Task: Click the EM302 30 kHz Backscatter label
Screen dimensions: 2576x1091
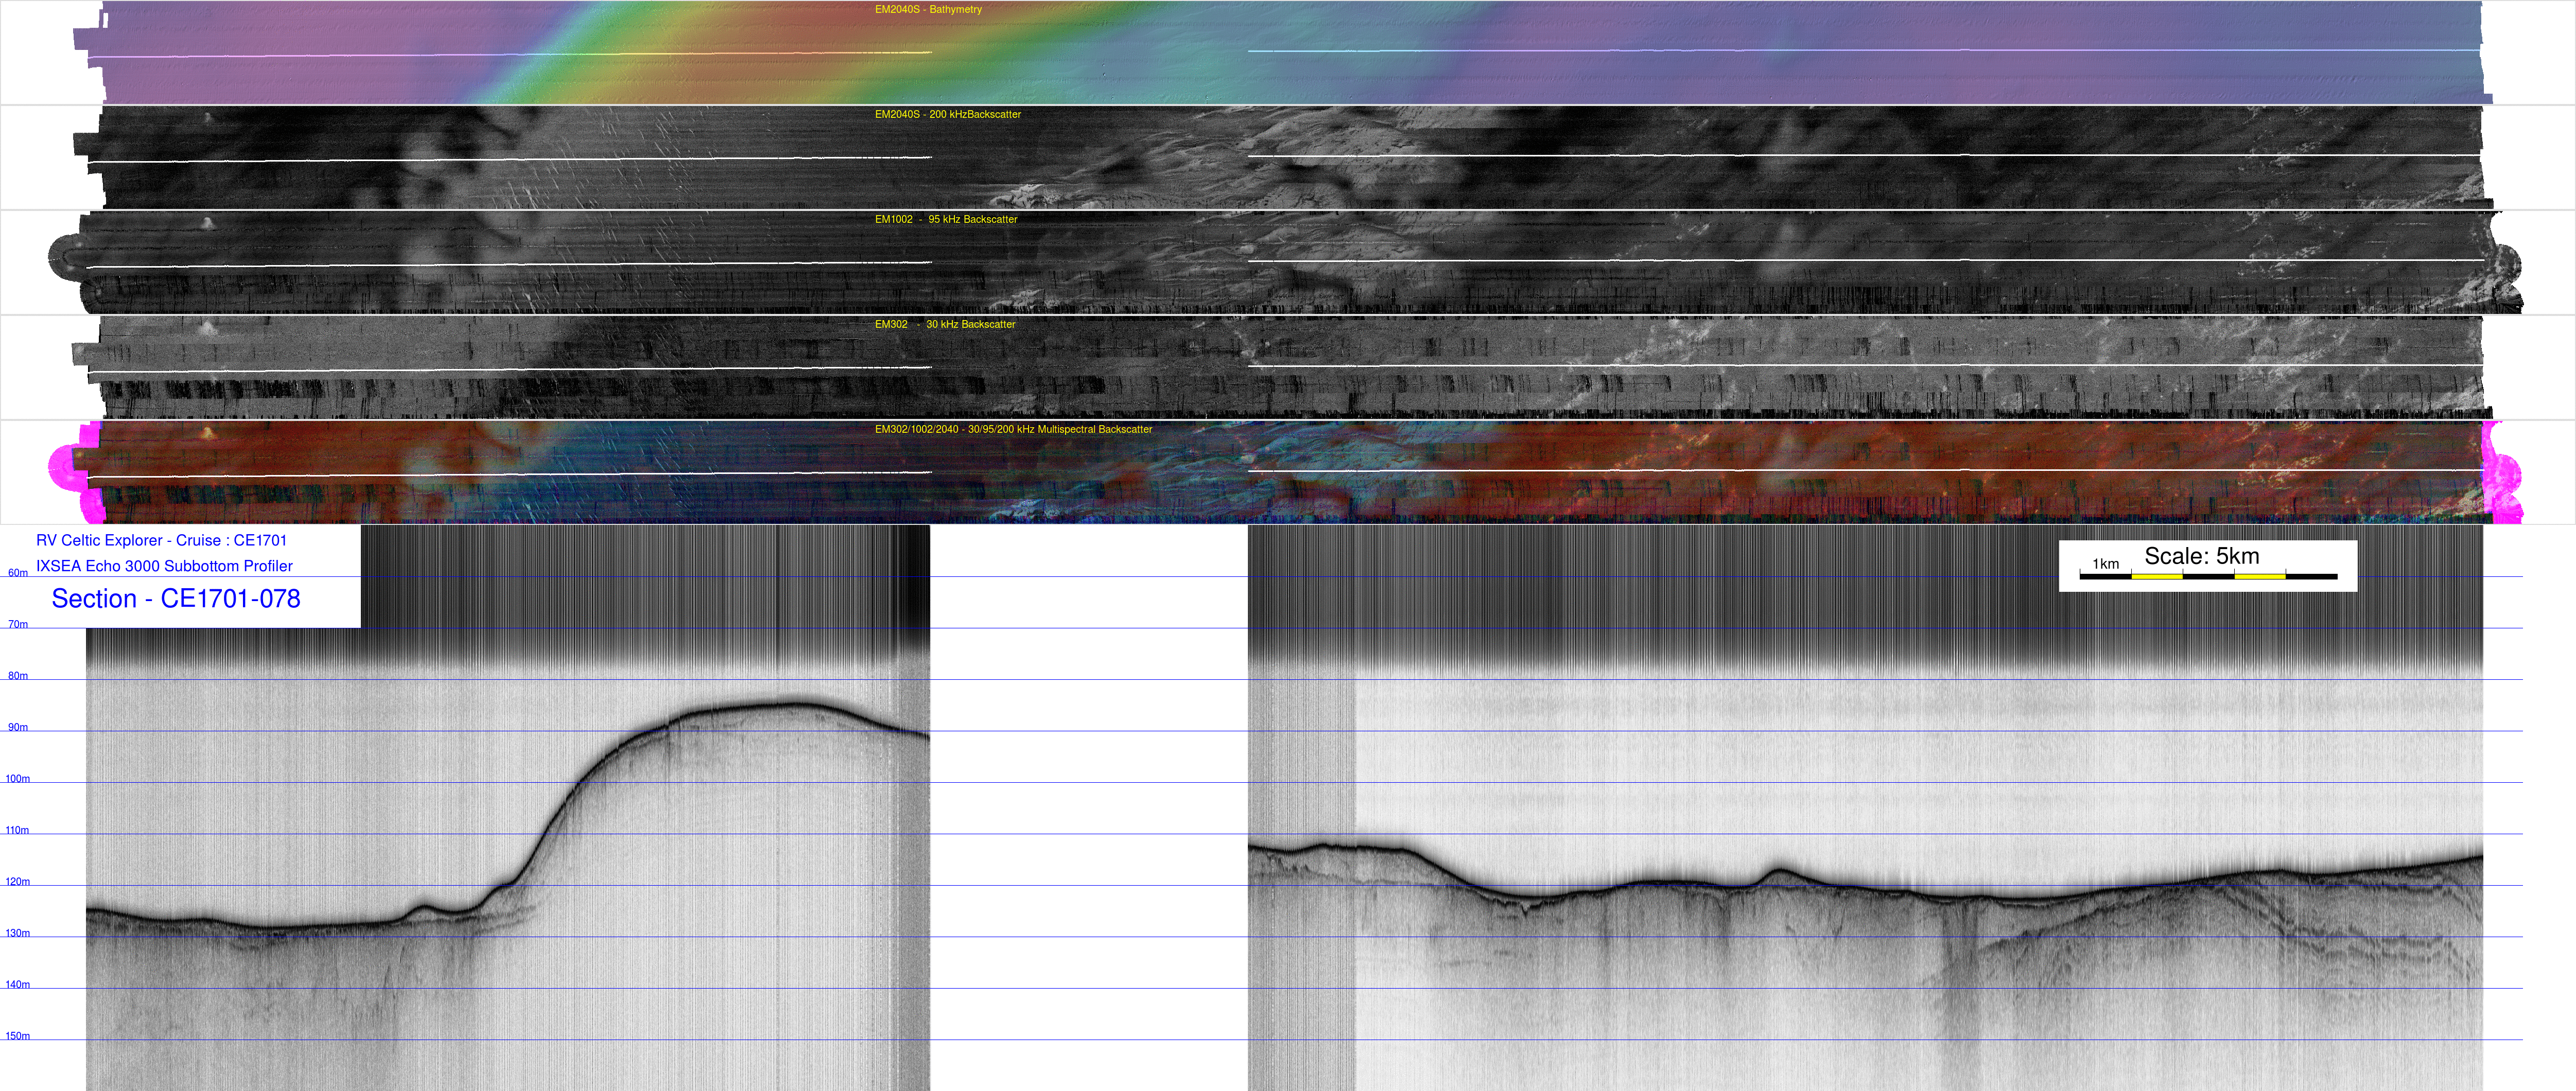Action: [944, 325]
